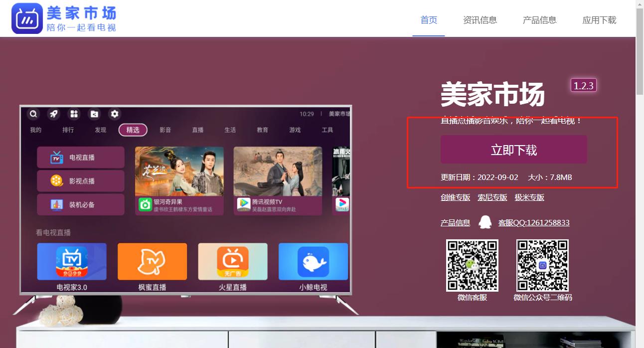Click the 装机必备 icon
Screen dimensions: 644x348
pos(57,204)
